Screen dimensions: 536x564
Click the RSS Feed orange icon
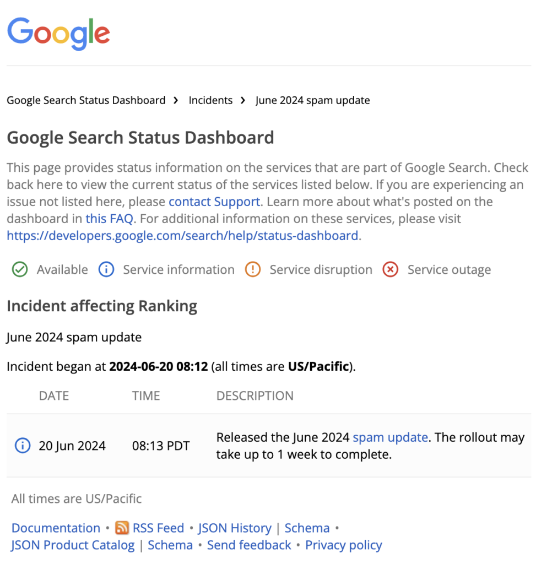point(122,528)
